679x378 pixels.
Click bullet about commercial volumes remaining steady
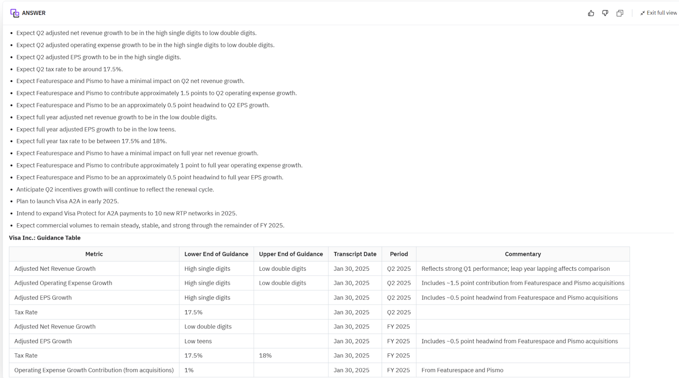(150, 225)
